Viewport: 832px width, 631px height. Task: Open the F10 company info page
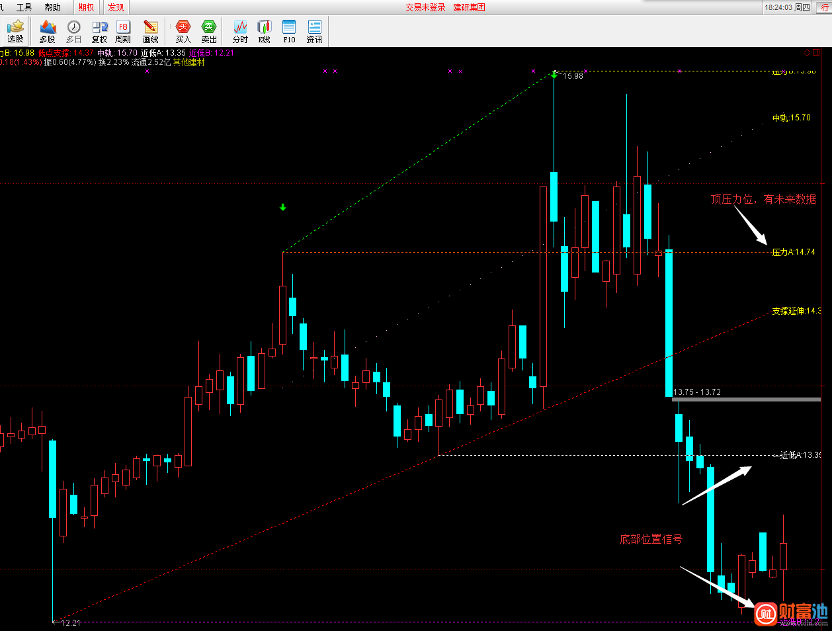pos(289,31)
